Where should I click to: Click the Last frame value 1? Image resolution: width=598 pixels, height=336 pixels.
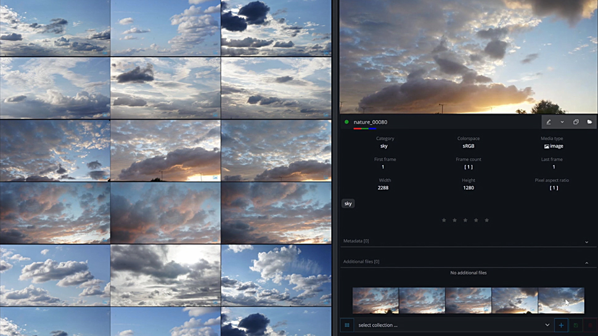click(554, 167)
